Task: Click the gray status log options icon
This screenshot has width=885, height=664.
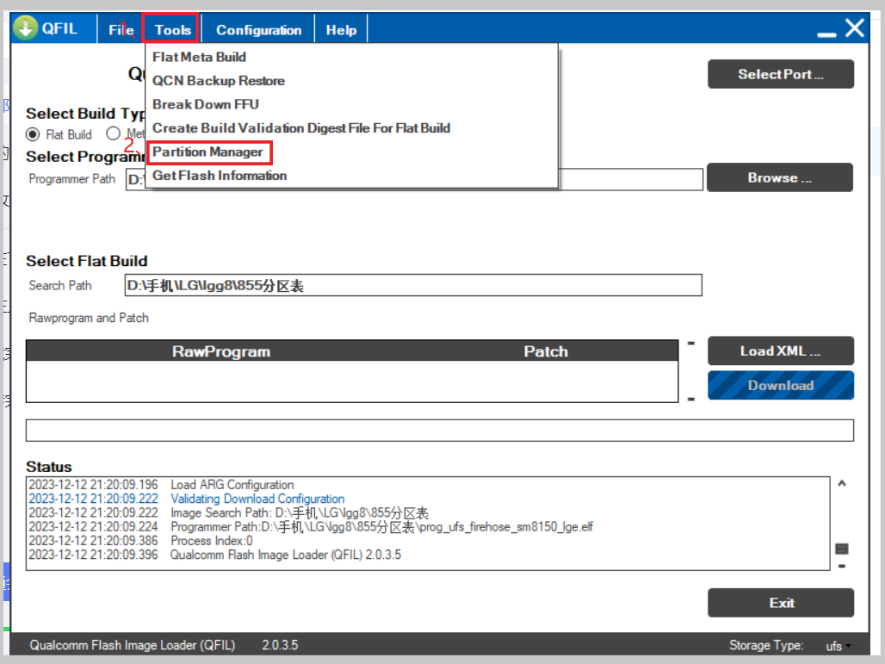Action: 842,549
